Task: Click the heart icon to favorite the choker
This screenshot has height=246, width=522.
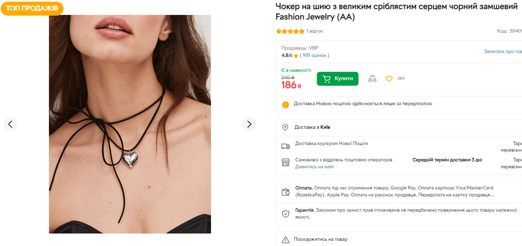Action: [x=389, y=78]
